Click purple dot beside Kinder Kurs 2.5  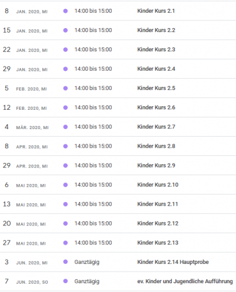65,88
